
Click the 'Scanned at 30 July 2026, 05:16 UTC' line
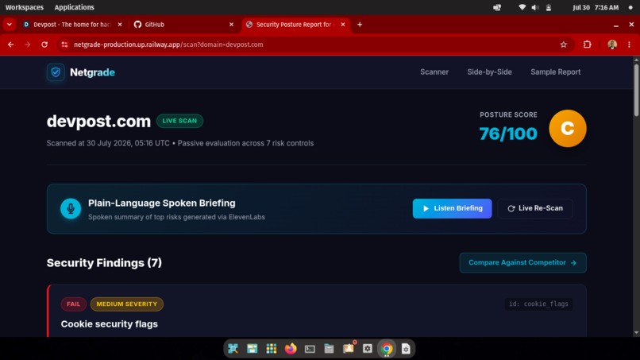108,143
